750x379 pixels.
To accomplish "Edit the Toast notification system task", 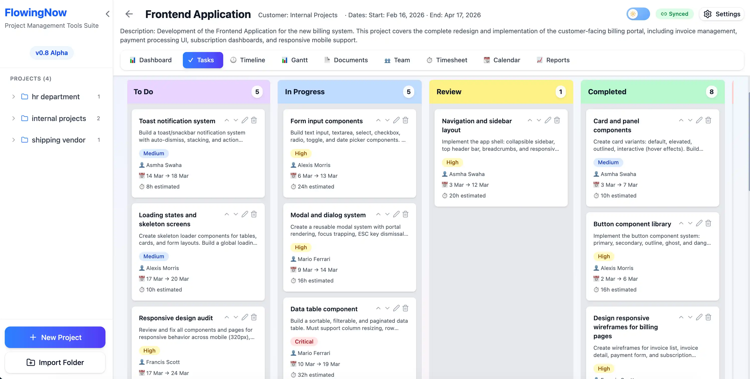I will (245, 120).
